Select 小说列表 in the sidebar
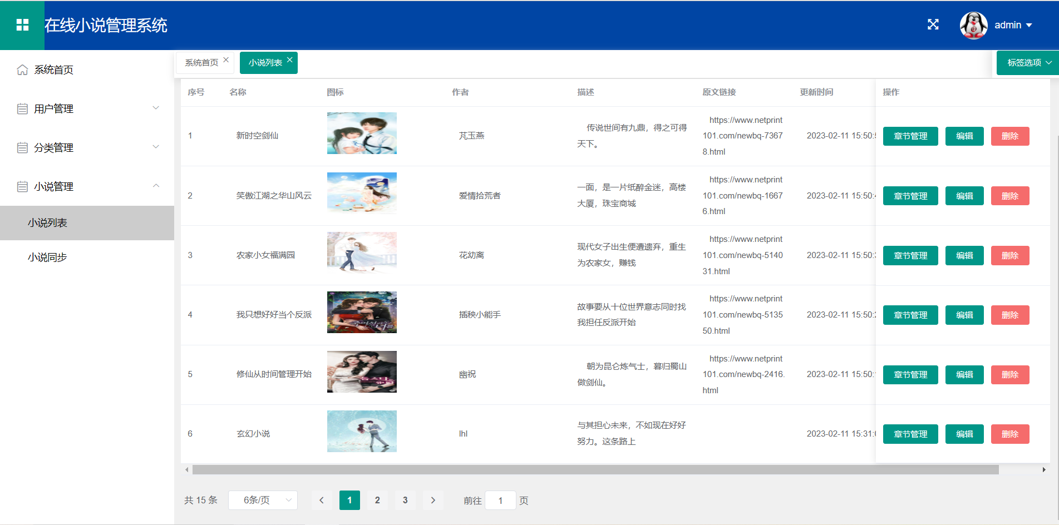Image resolution: width=1059 pixels, height=525 pixels. (87, 223)
